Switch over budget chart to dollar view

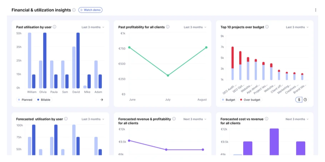point(299,100)
